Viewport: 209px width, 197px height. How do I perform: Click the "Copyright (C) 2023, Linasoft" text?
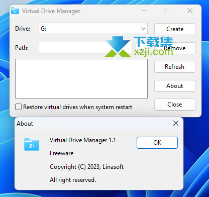coord(87,167)
